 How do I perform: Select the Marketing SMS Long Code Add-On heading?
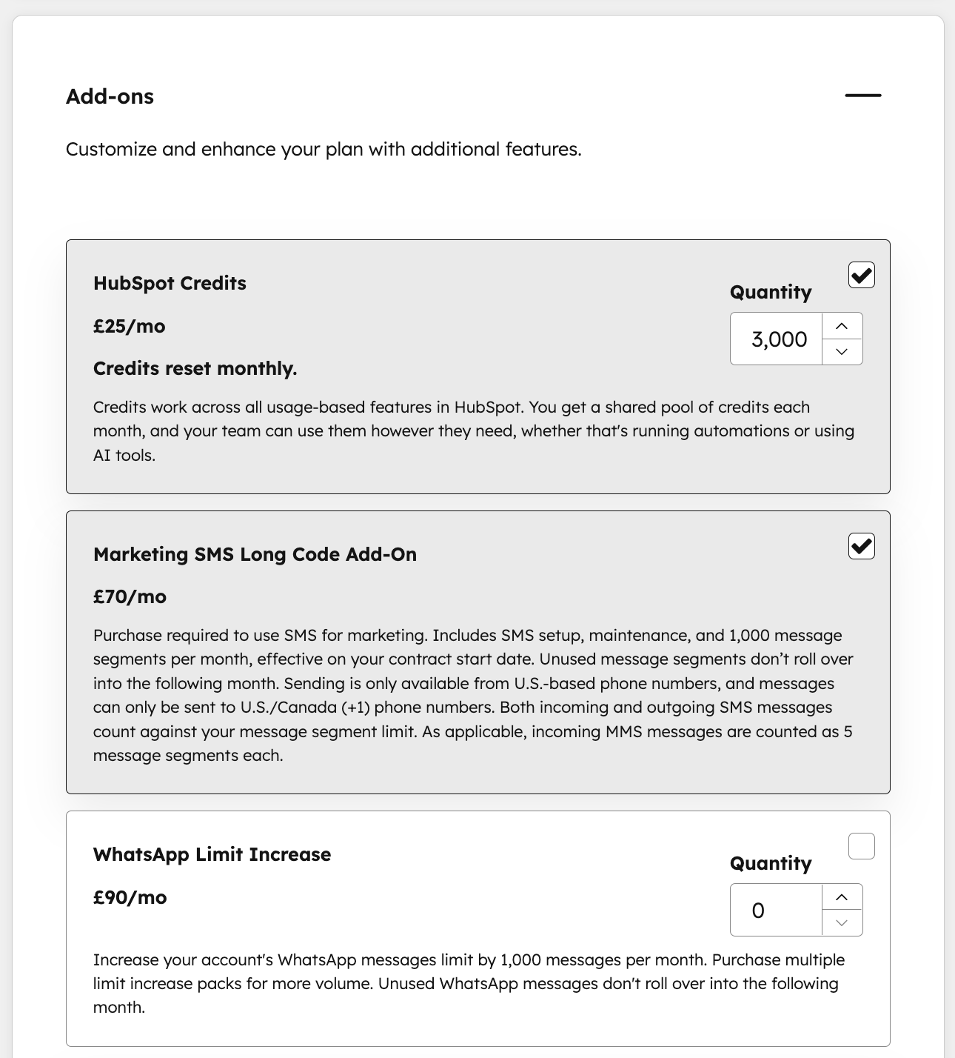click(x=255, y=554)
